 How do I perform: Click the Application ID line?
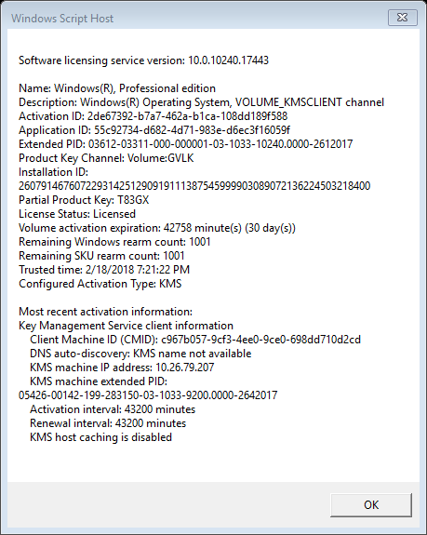point(154,130)
